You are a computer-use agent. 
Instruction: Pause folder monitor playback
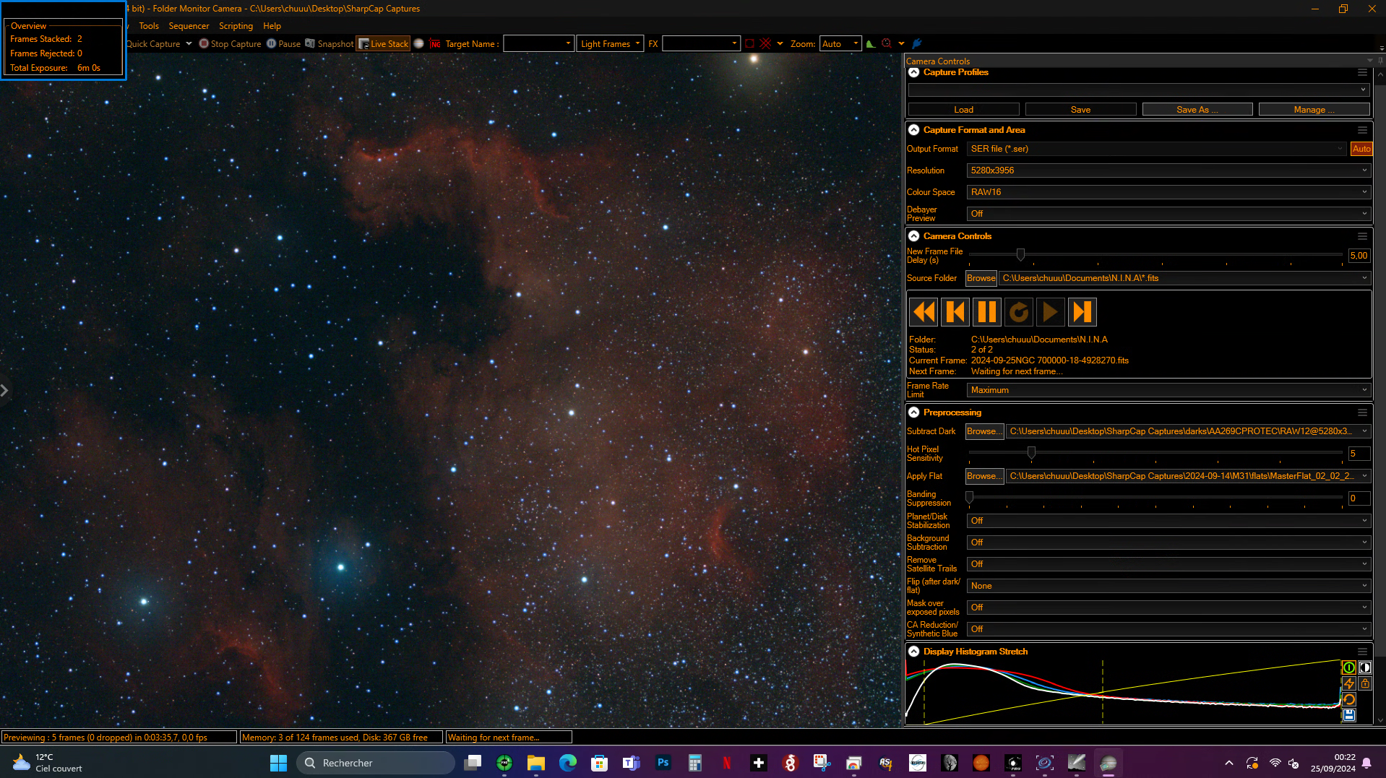click(986, 312)
